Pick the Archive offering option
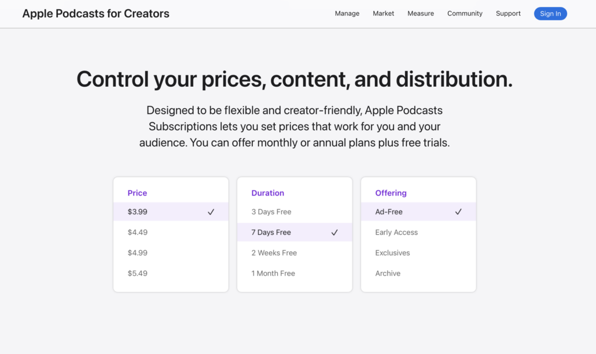Screen dimensions: 596x354 388,273
